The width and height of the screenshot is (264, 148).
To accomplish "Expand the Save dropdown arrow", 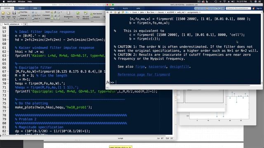I will tap(14, 18).
